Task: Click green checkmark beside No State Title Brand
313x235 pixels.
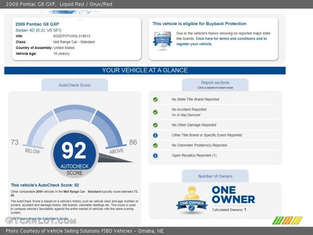Action: click(155, 99)
